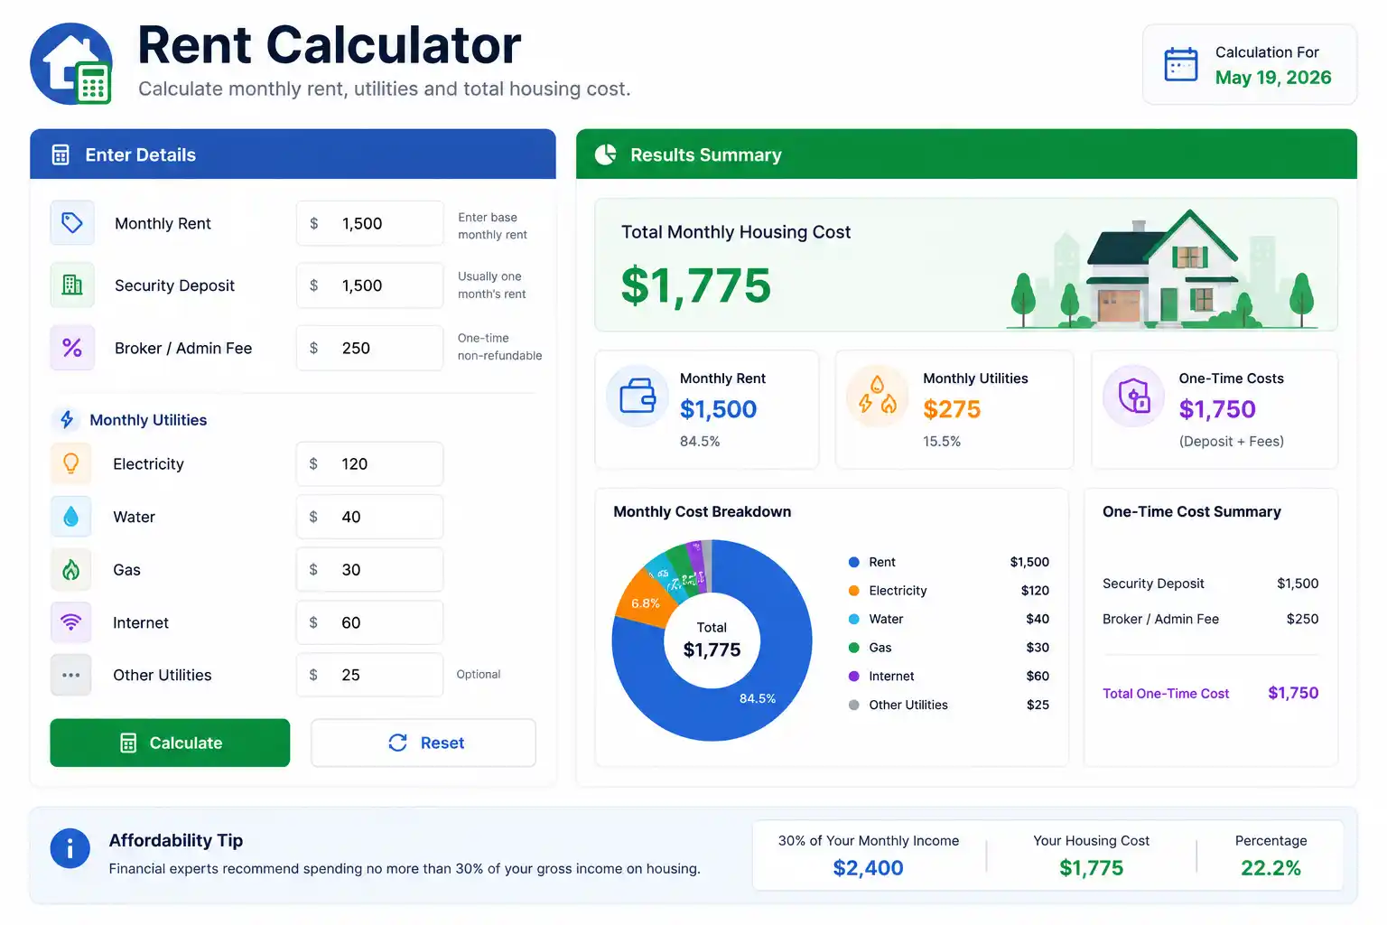Focus the Monthly Rent amount field
Screen dimensions: 1387x925
[370, 223]
